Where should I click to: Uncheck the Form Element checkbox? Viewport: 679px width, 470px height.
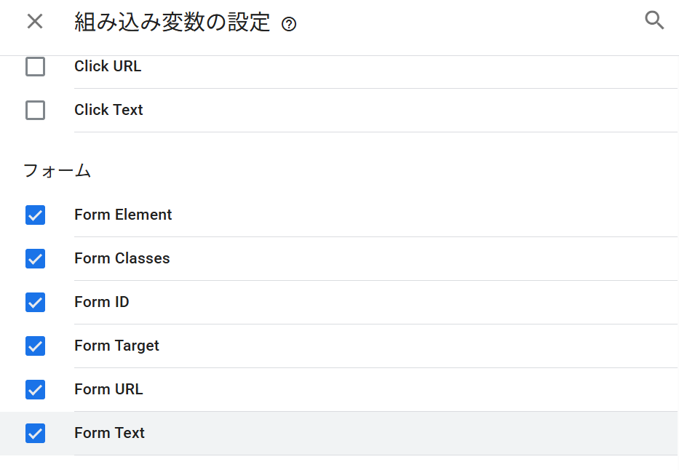35,215
